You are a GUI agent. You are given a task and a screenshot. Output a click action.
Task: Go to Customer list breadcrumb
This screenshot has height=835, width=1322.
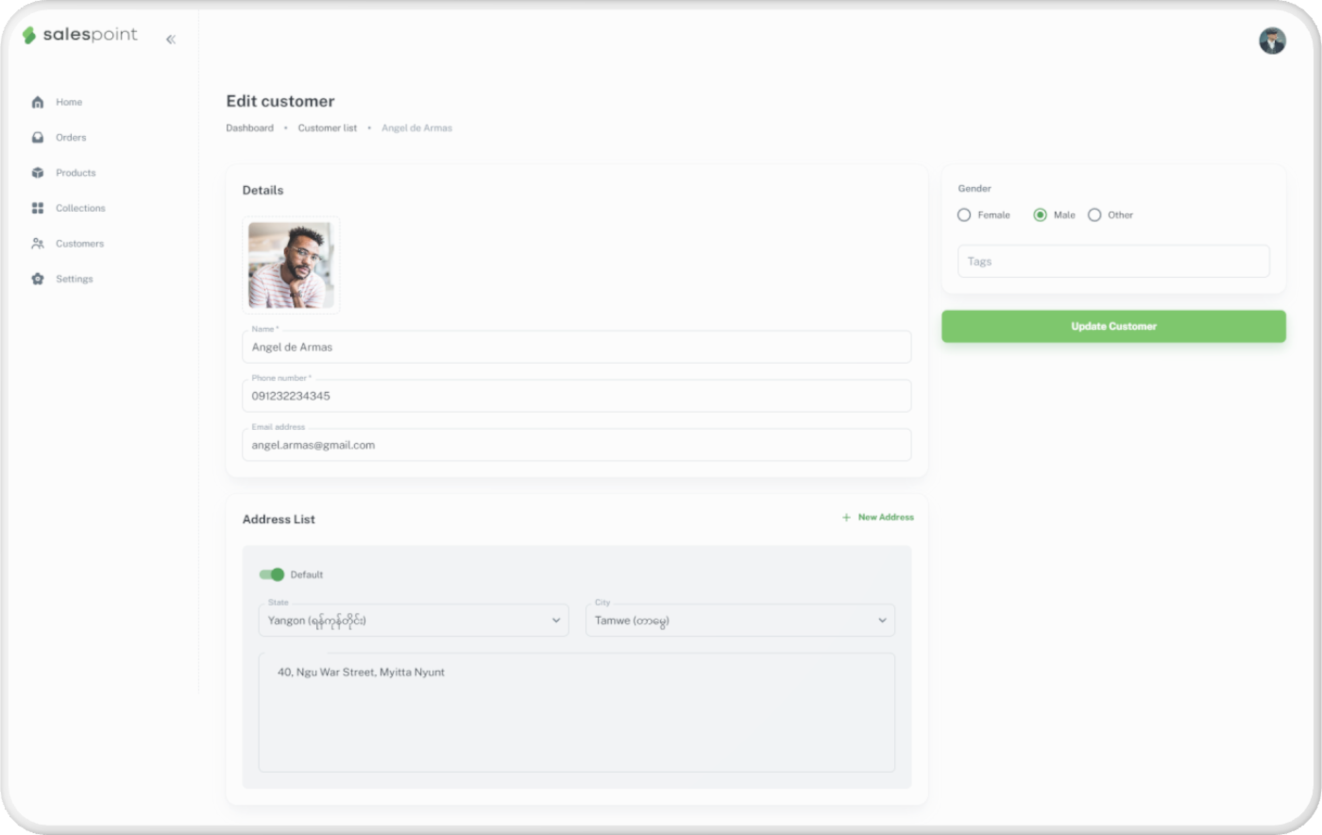(x=327, y=128)
